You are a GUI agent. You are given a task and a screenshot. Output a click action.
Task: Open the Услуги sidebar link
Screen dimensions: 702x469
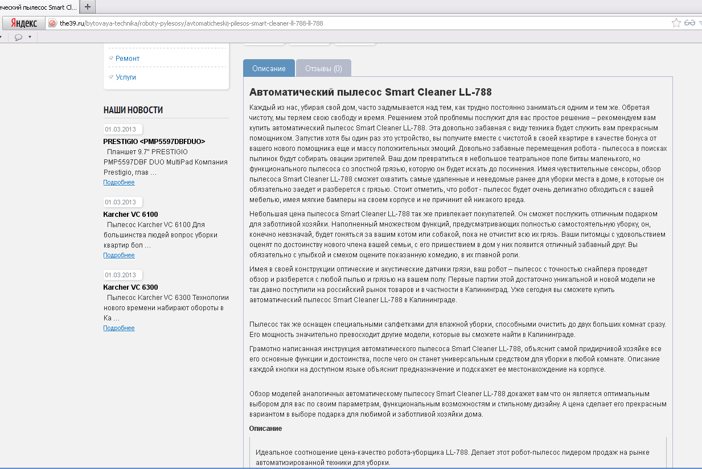tap(126, 77)
